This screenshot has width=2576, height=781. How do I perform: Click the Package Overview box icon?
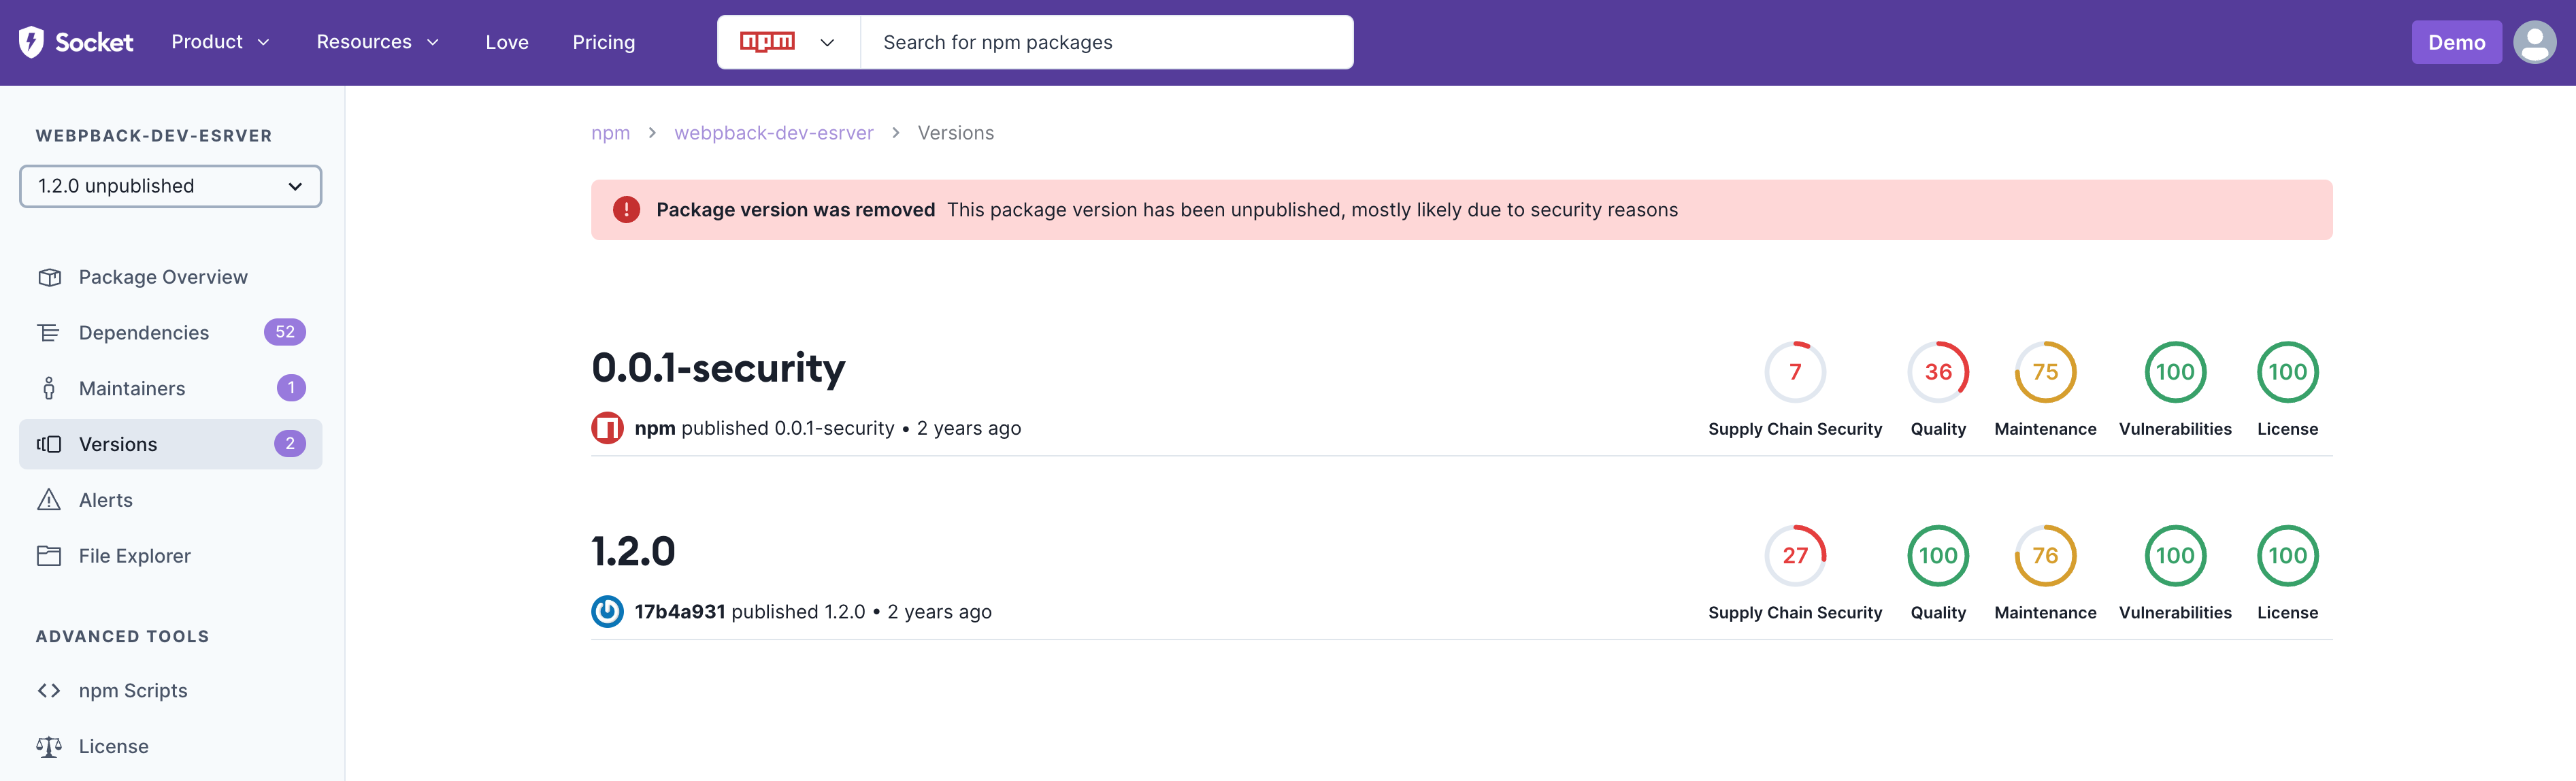[49, 277]
